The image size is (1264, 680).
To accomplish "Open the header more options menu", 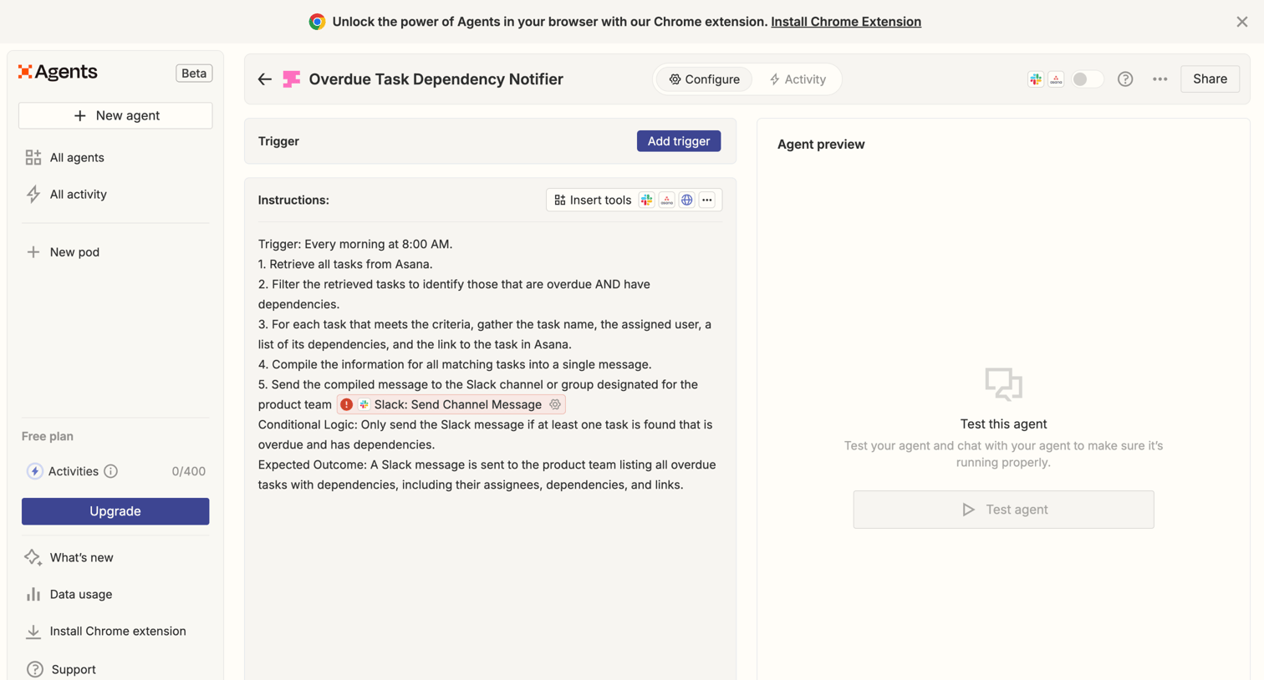I will point(1160,79).
